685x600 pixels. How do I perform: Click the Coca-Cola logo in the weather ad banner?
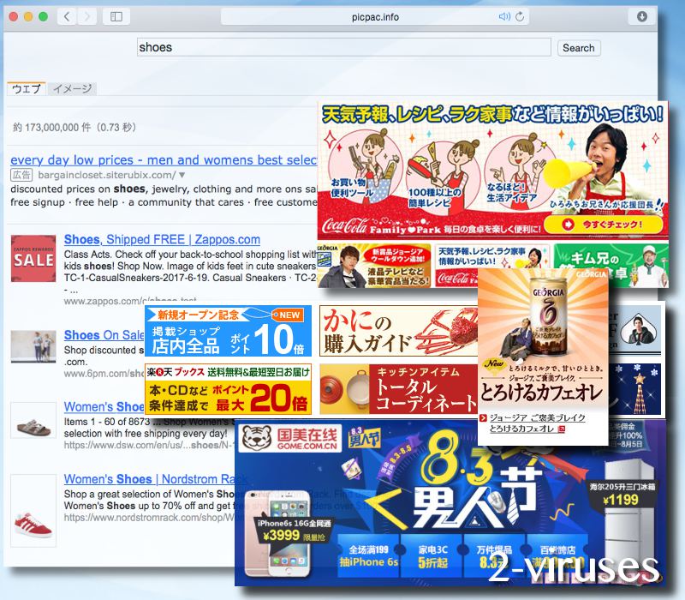(345, 225)
